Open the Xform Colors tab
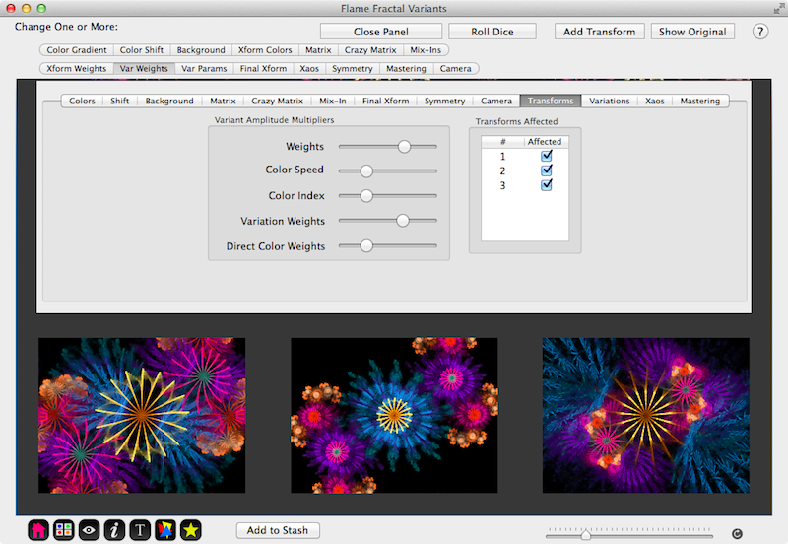 tap(265, 50)
